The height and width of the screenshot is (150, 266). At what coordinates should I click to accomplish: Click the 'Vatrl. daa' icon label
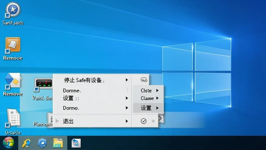point(42,98)
